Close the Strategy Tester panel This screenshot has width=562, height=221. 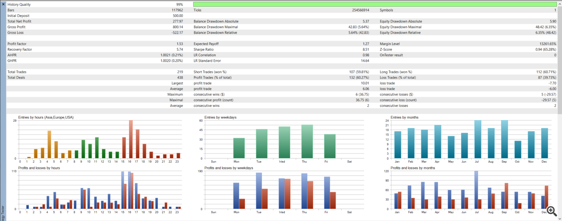[x=3, y=4]
